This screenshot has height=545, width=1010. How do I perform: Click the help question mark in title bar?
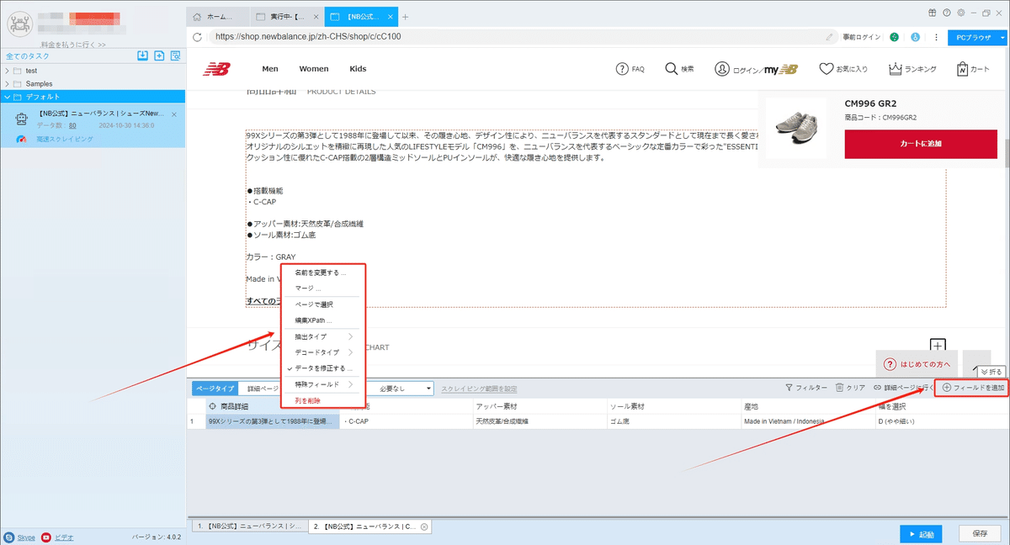point(948,13)
